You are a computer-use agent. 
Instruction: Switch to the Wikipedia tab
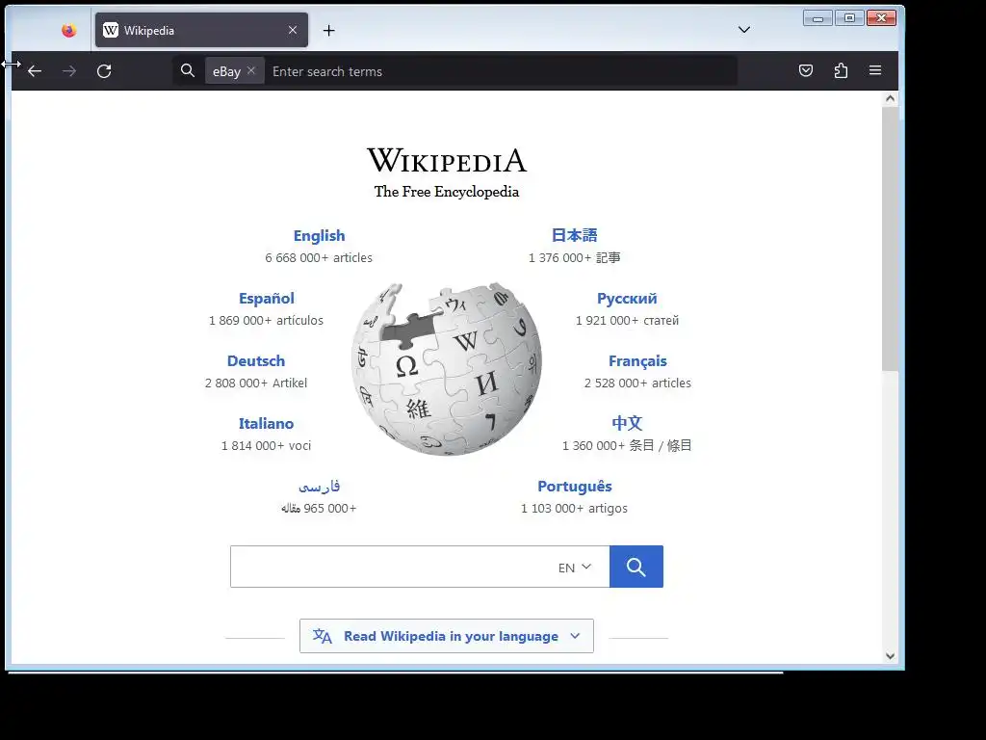coord(201,30)
